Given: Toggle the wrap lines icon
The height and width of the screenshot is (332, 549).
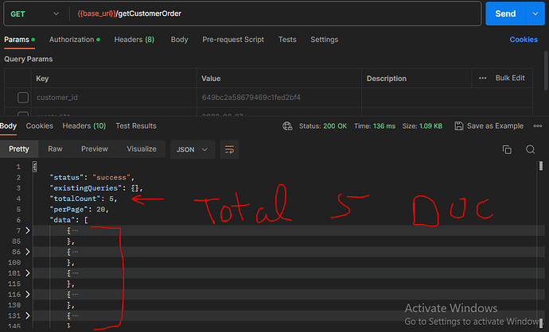Looking at the screenshot, I should point(230,149).
